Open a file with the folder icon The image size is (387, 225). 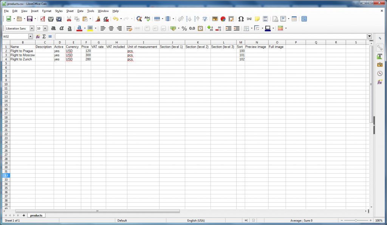(x=19, y=19)
